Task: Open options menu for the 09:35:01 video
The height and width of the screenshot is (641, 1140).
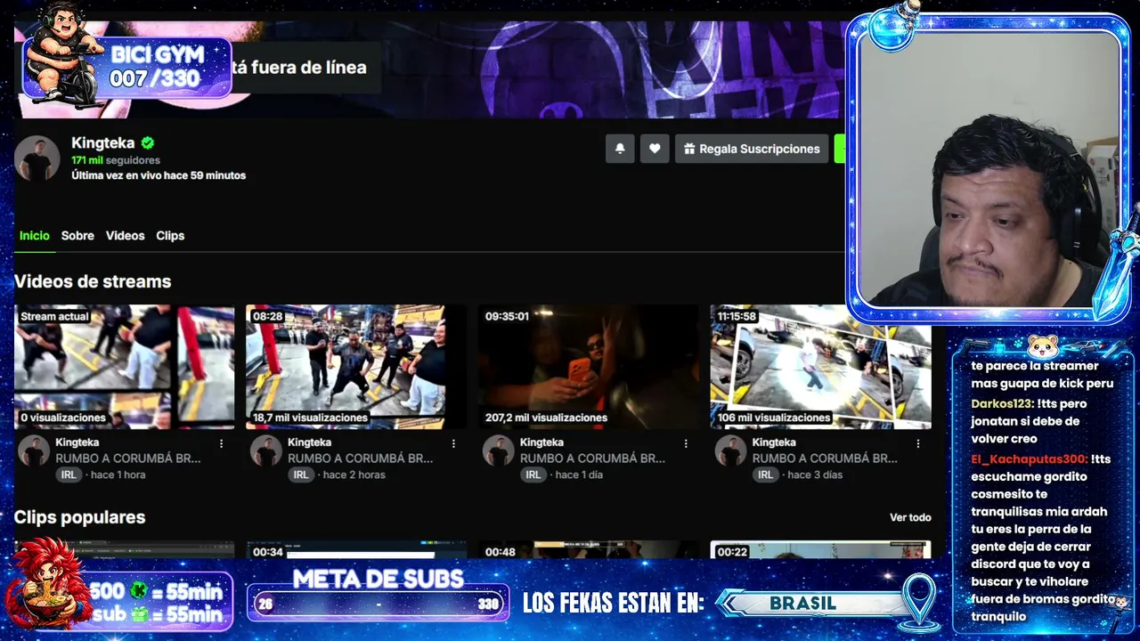Action: (x=686, y=443)
